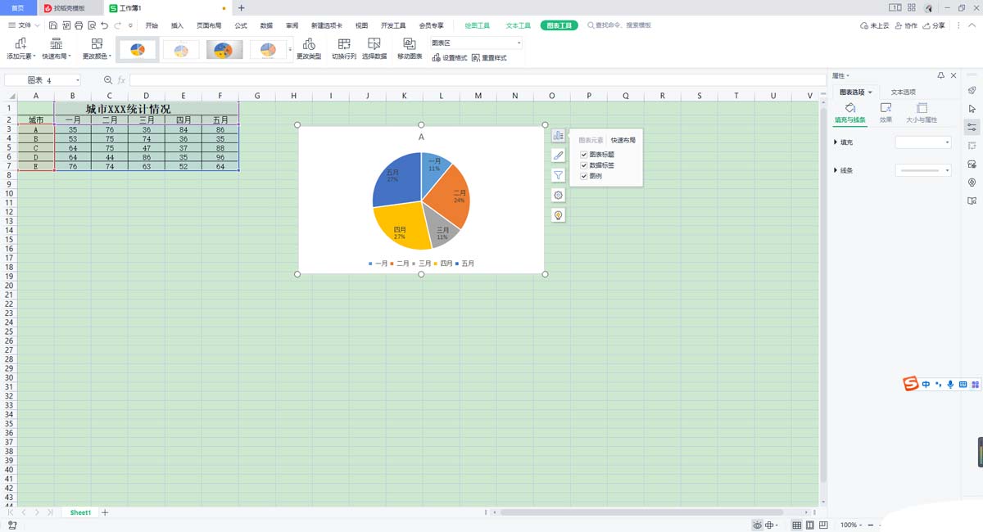Click the location pin icon in right sidebar

[x=972, y=183]
